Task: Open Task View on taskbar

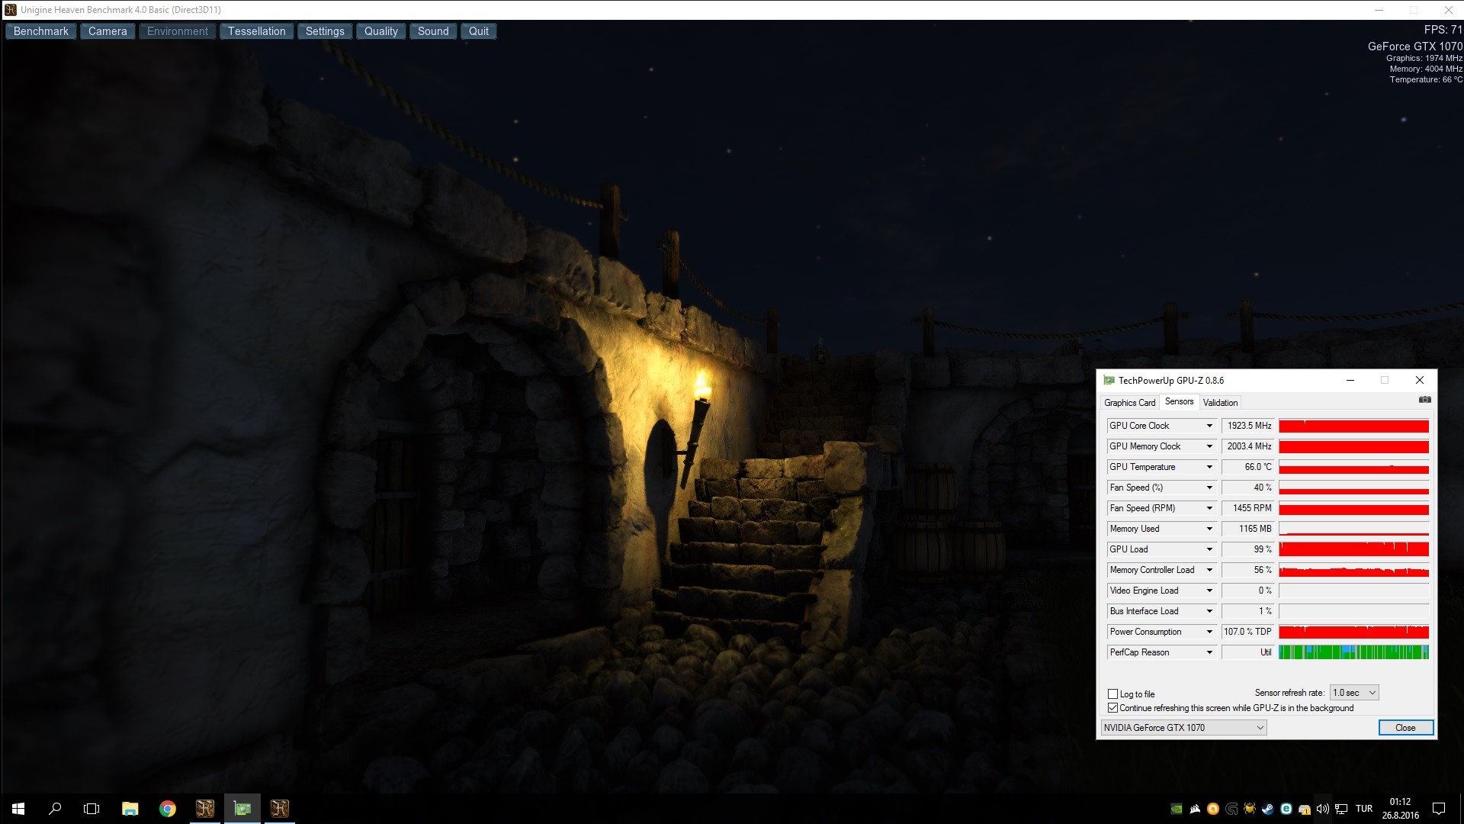Action: (91, 809)
